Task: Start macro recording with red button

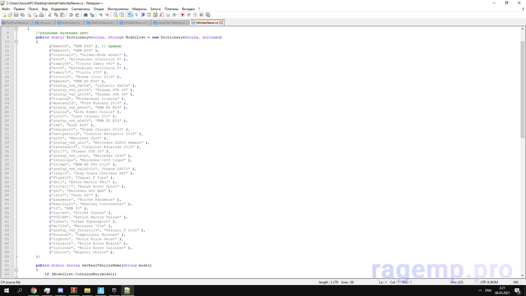Action: coord(183,15)
